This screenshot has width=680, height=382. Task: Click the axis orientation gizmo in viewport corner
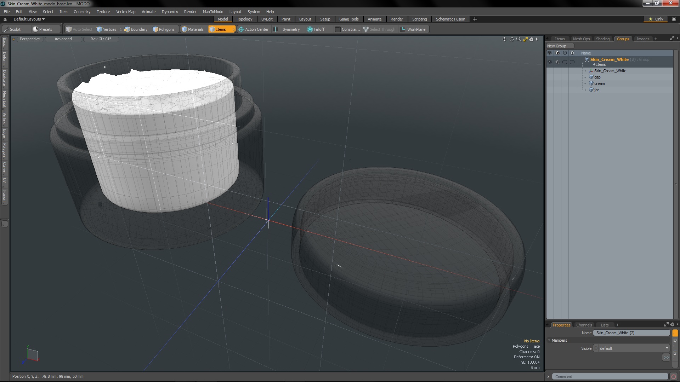(30, 355)
